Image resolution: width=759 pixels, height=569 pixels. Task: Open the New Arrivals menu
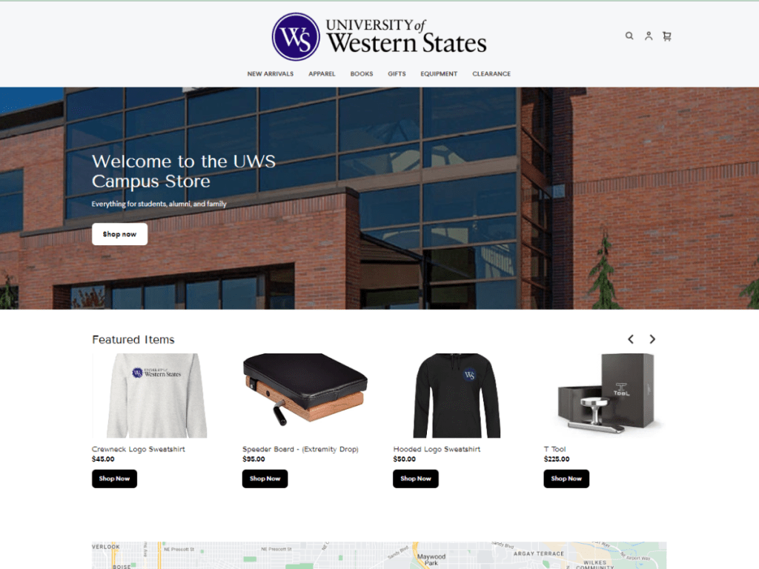click(x=270, y=73)
